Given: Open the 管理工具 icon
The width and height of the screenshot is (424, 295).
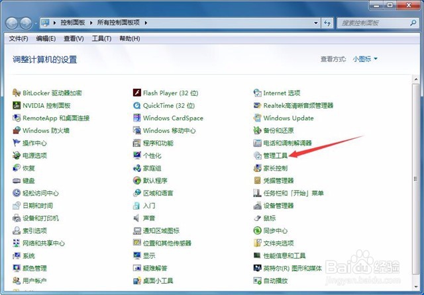Looking at the screenshot, I should (x=257, y=155).
